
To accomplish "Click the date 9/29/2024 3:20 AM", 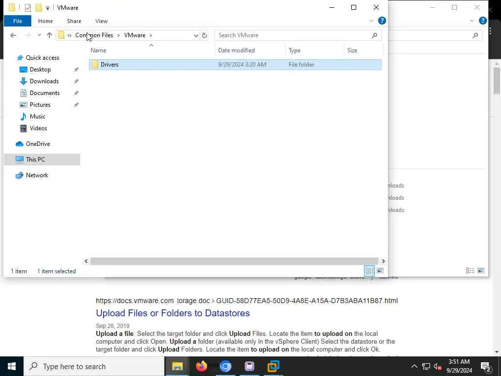I will point(242,65).
